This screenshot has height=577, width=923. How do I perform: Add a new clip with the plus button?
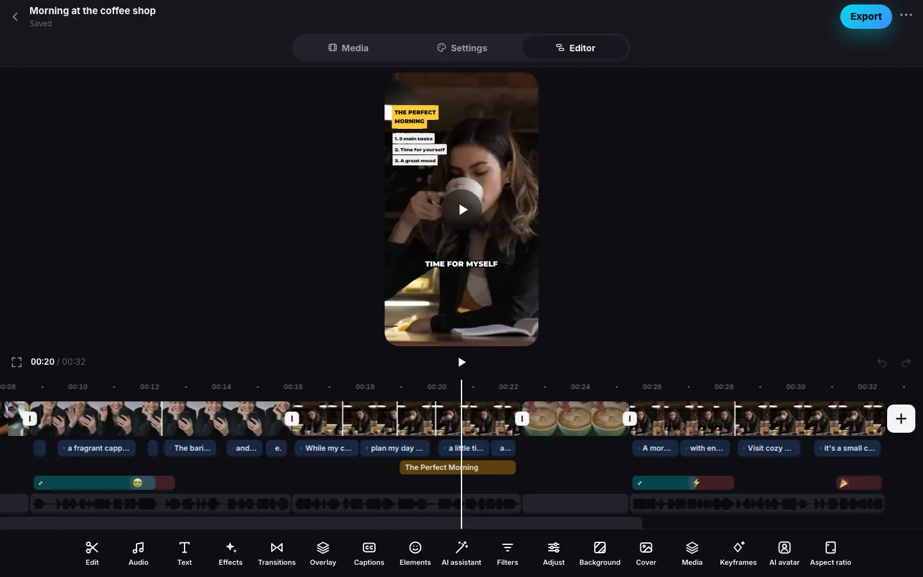coord(901,419)
